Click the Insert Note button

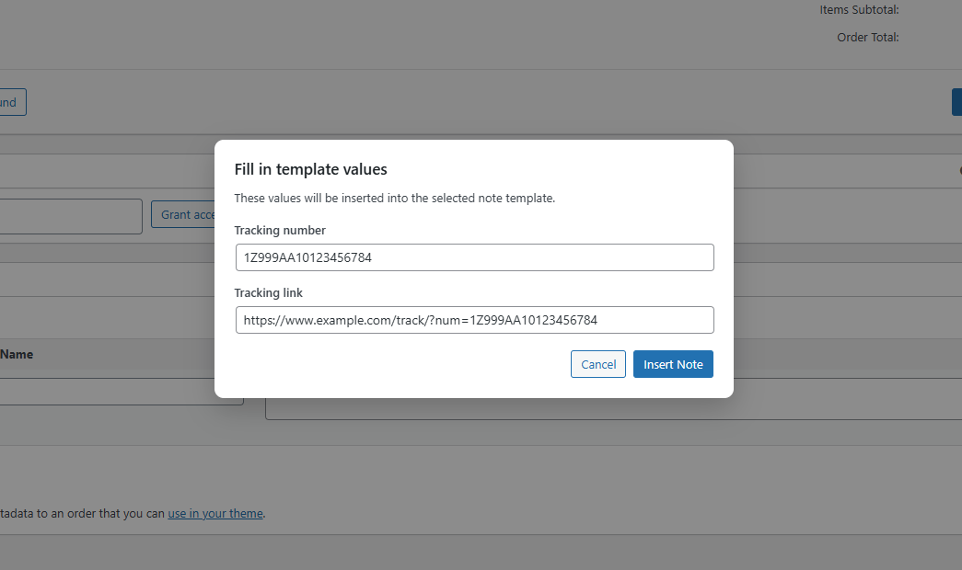673,364
